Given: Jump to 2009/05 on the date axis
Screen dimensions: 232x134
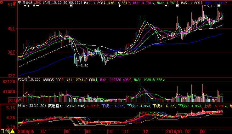Looking at the screenshot, I should coord(26,131).
